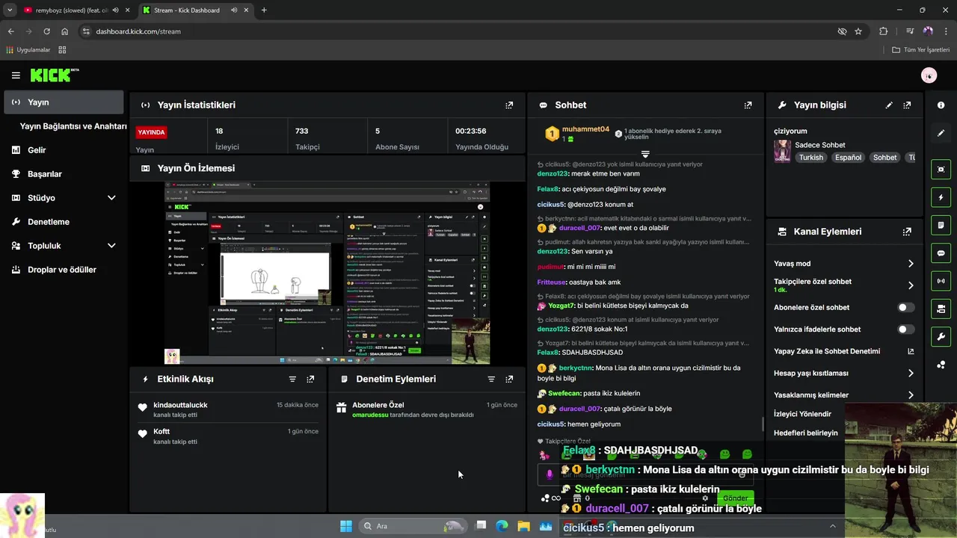Click Kofft in activity feed
The height and width of the screenshot is (538, 957).
[x=161, y=432]
